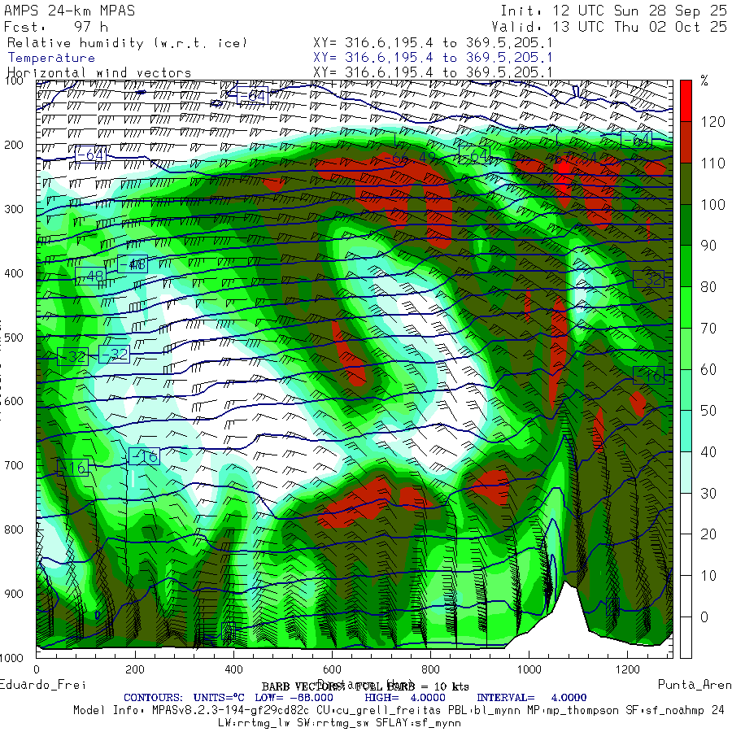The width and height of the screenshot is (732, 732).
Task: Select the Model Info line below the plot
Action: 399,710
